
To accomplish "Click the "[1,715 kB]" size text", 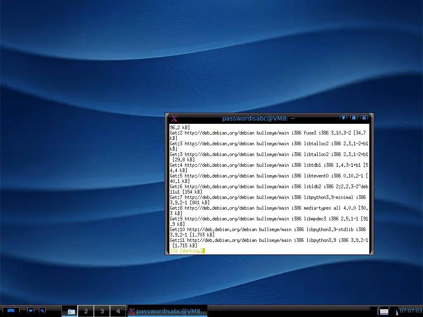I will [185, 245].
